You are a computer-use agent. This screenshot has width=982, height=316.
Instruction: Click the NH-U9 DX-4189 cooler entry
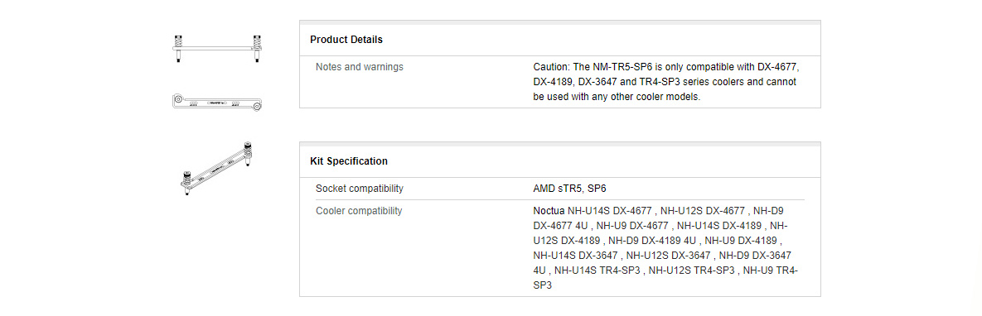[x=741, y=241]
